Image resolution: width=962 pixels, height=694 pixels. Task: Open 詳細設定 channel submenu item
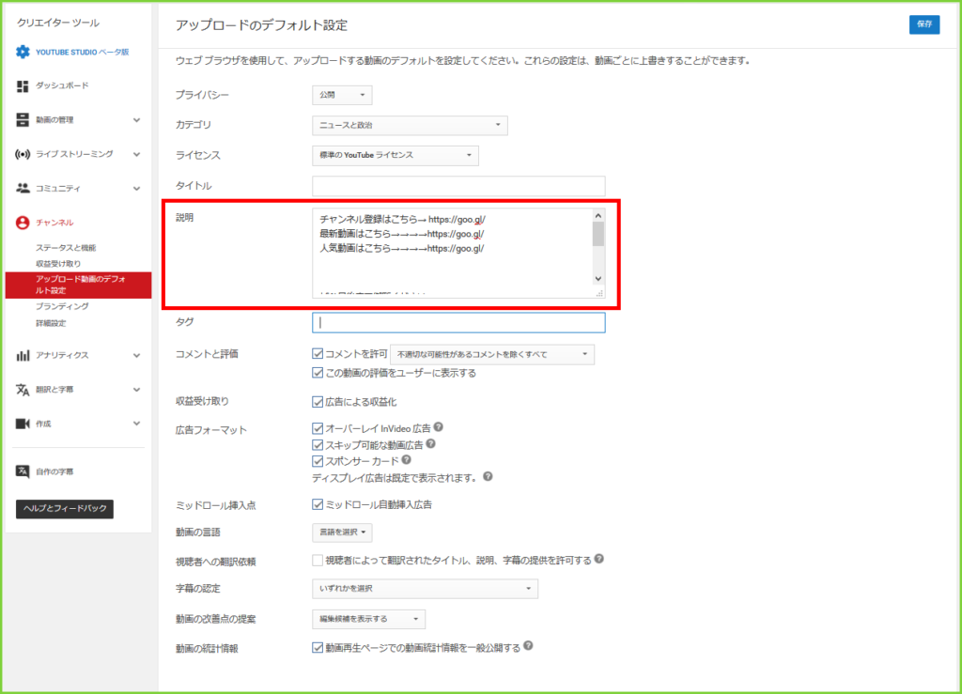pyautogui.click(x=51, y=323)
